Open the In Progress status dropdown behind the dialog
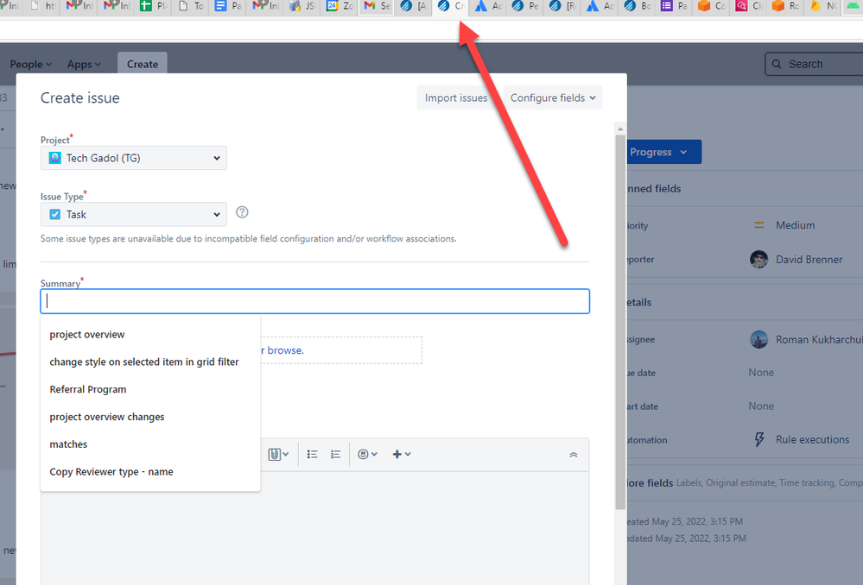The width and height of the screenshot is (863, 585). coord(664,152)
